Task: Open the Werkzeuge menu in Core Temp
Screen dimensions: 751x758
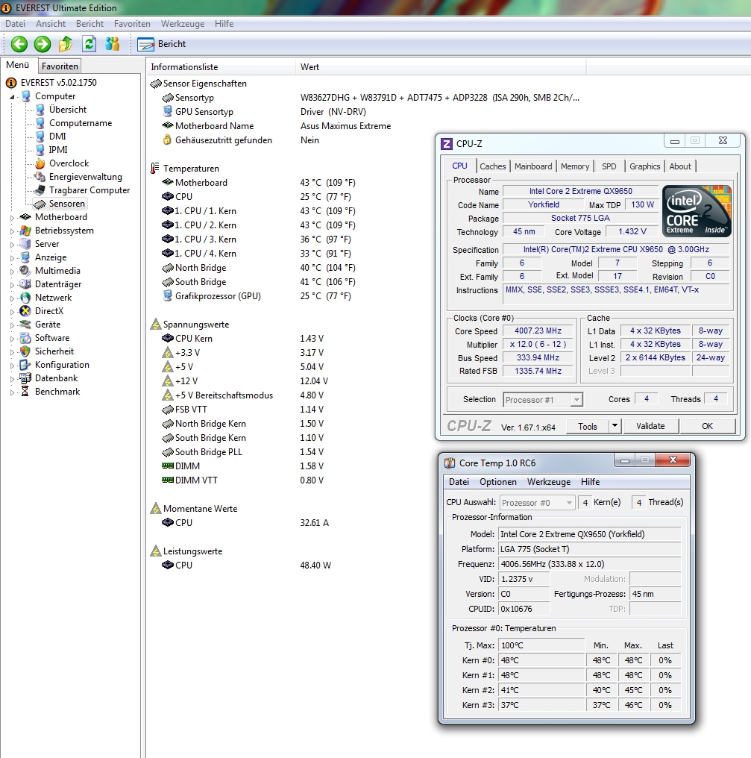Action: click(548, 482)
